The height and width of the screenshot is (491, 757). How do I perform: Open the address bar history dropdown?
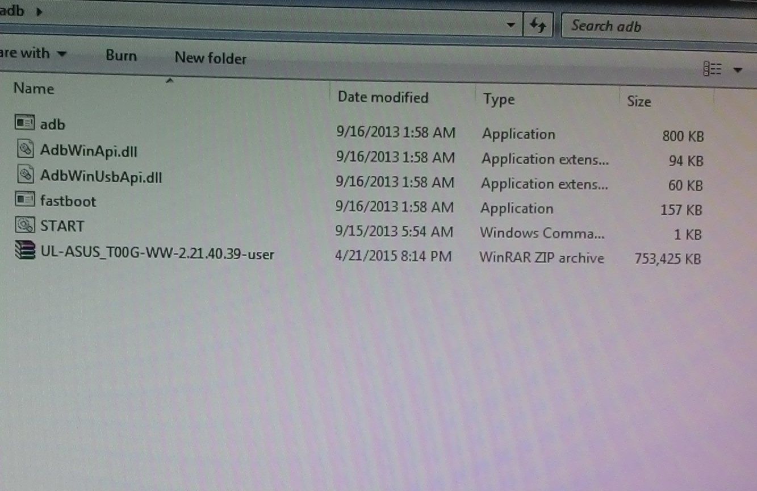(x=511, y=25)
